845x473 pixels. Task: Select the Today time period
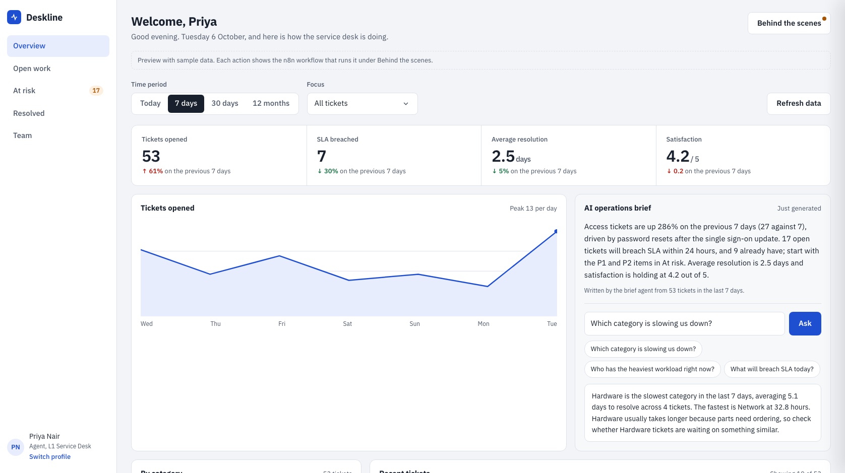(x=150, y=103)
